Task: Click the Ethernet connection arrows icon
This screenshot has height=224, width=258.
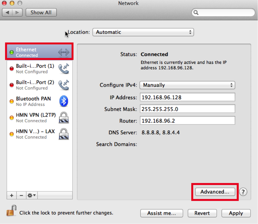Action: coord(64,52)
